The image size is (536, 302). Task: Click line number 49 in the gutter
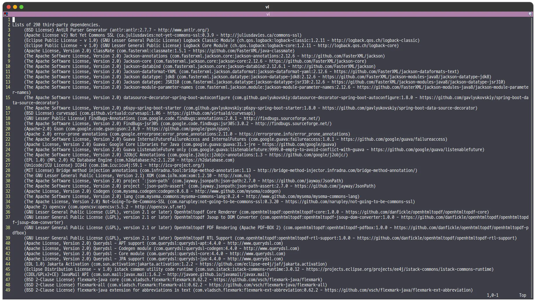tap(8, 290)
